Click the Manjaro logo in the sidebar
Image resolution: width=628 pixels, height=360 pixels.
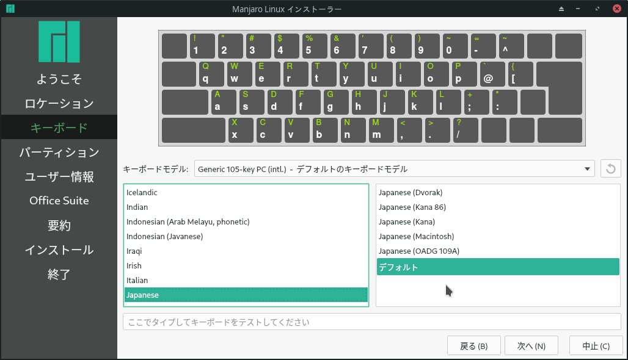click(x=59, y=41)
